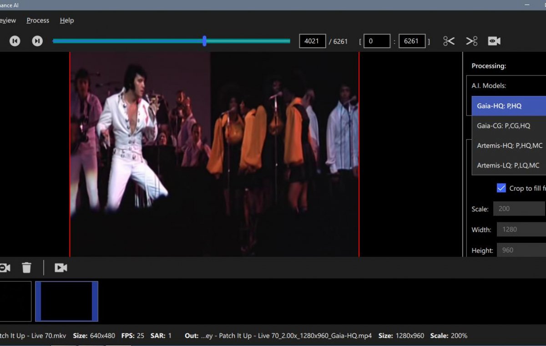The width and height of the screenshot is (546, 346).
Task: Click the "SAR: 1" status text
Action: click(161, 336)
